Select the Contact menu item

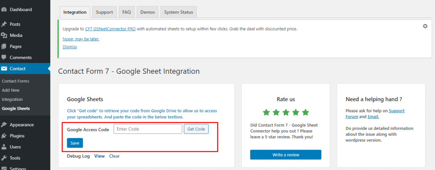click(x=25, y=68)
